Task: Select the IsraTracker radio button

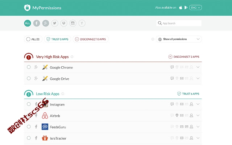Action: pos(29,138)
